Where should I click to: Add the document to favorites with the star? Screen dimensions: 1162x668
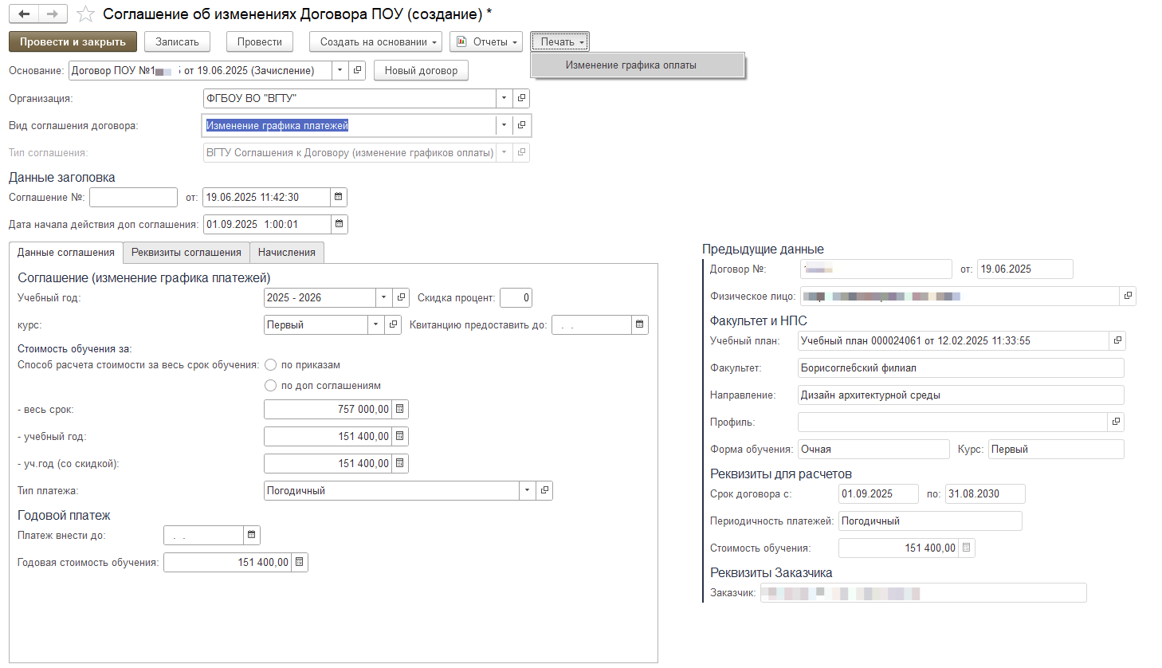pyautogui.click(x=86, y=14)
